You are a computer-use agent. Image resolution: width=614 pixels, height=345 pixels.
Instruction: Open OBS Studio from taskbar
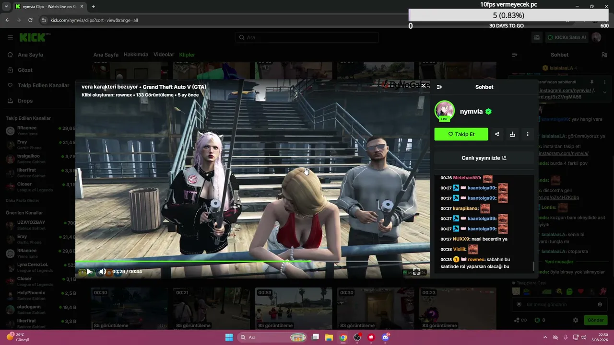coord(357,337)
